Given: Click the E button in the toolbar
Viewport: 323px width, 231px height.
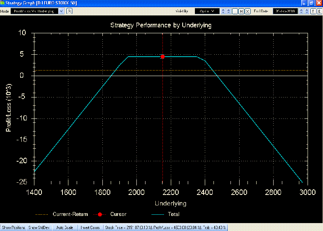Looking at the screenshot, I should [x=319, y=11].
